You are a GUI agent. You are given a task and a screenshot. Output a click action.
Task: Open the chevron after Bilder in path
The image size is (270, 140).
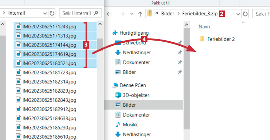[178, 14]
